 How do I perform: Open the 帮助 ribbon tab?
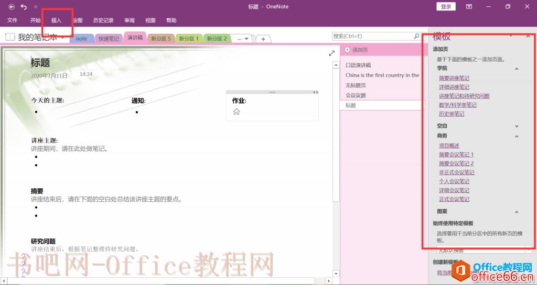click(171, 20)
